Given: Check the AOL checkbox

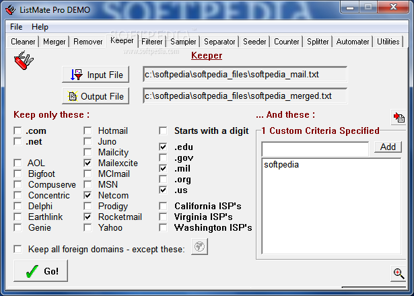Looking at the screenshot, I should 18,163.
